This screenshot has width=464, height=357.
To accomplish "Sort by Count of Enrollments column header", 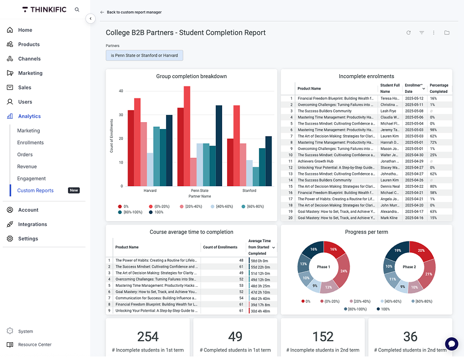I will click(x=220, y=247).
